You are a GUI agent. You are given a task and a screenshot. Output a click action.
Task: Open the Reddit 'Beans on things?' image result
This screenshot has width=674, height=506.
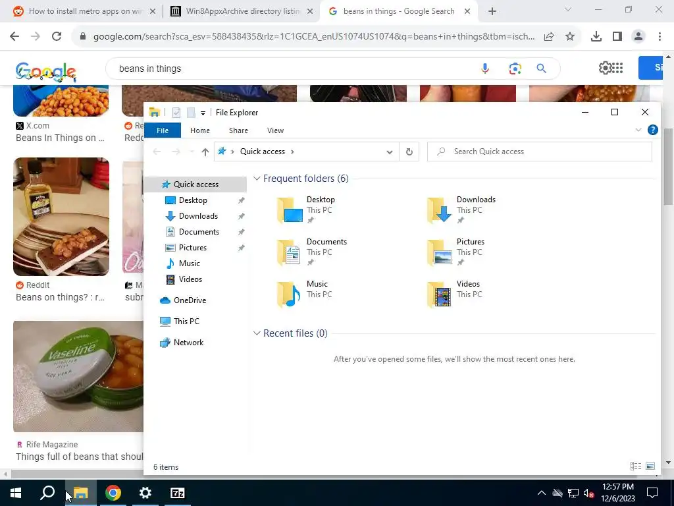pos(61,216)
